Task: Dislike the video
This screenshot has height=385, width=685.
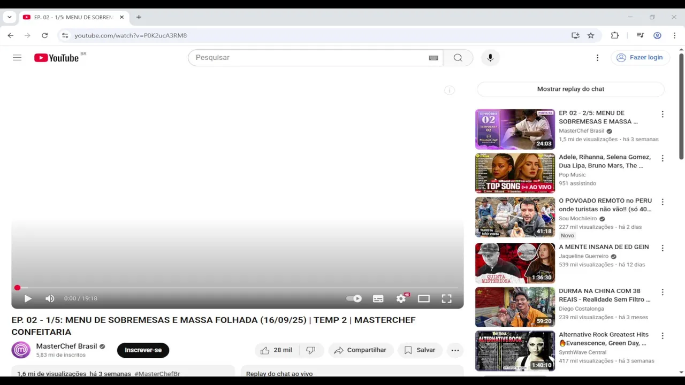Action: (311, 350)
